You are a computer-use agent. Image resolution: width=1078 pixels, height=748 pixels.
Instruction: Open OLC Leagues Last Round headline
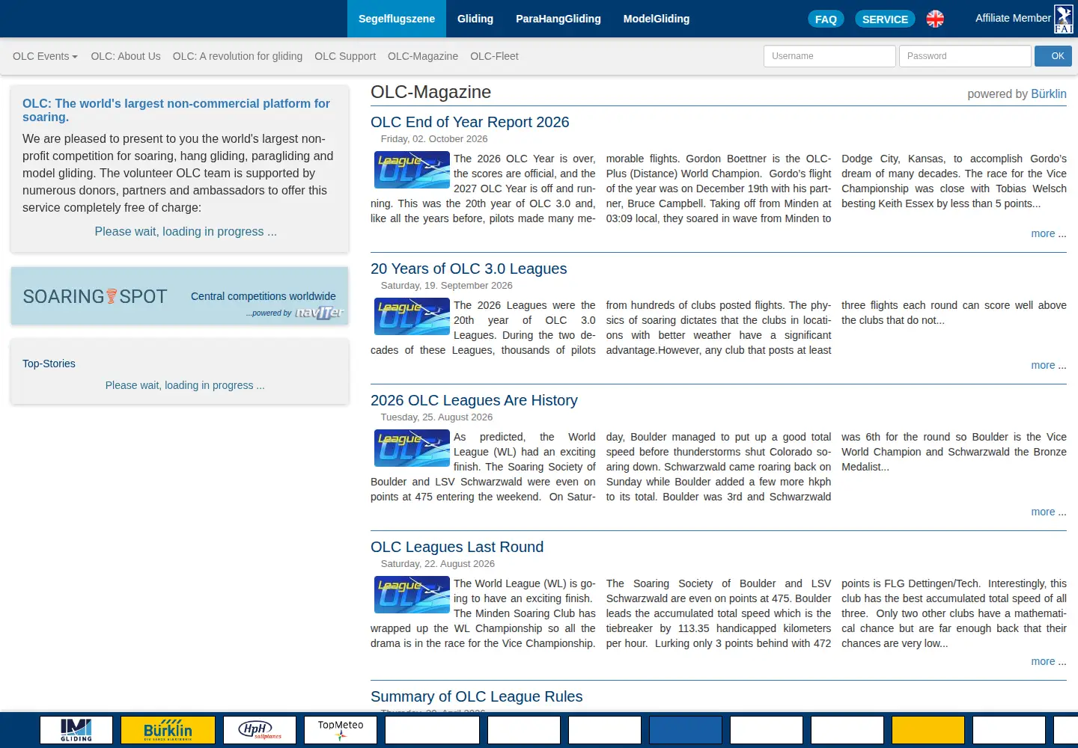pyautogui.click(x=457, y=547)
